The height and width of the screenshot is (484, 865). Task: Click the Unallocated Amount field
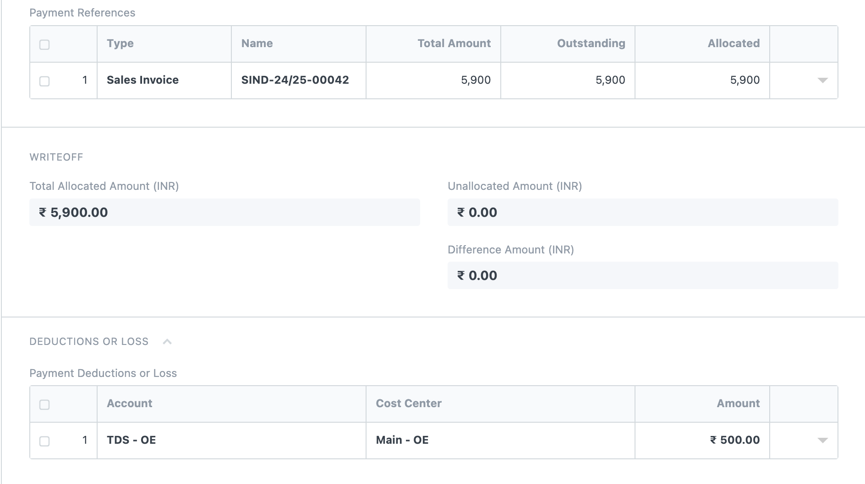642,212
